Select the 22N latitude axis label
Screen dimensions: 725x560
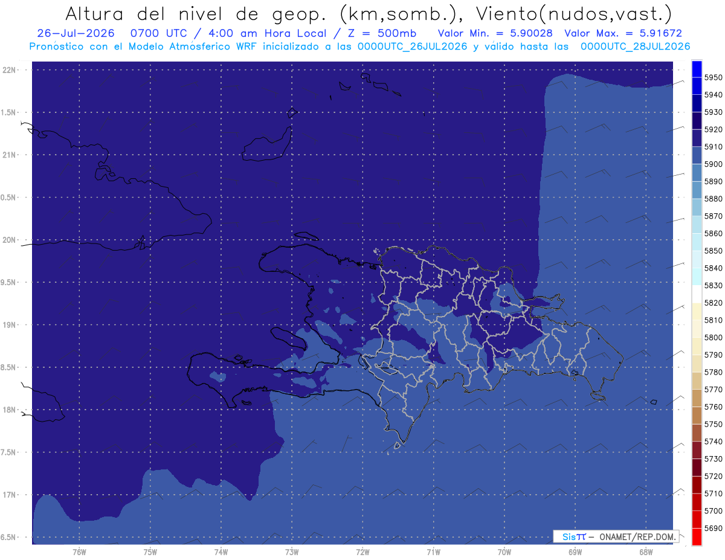tap(10, 69)
